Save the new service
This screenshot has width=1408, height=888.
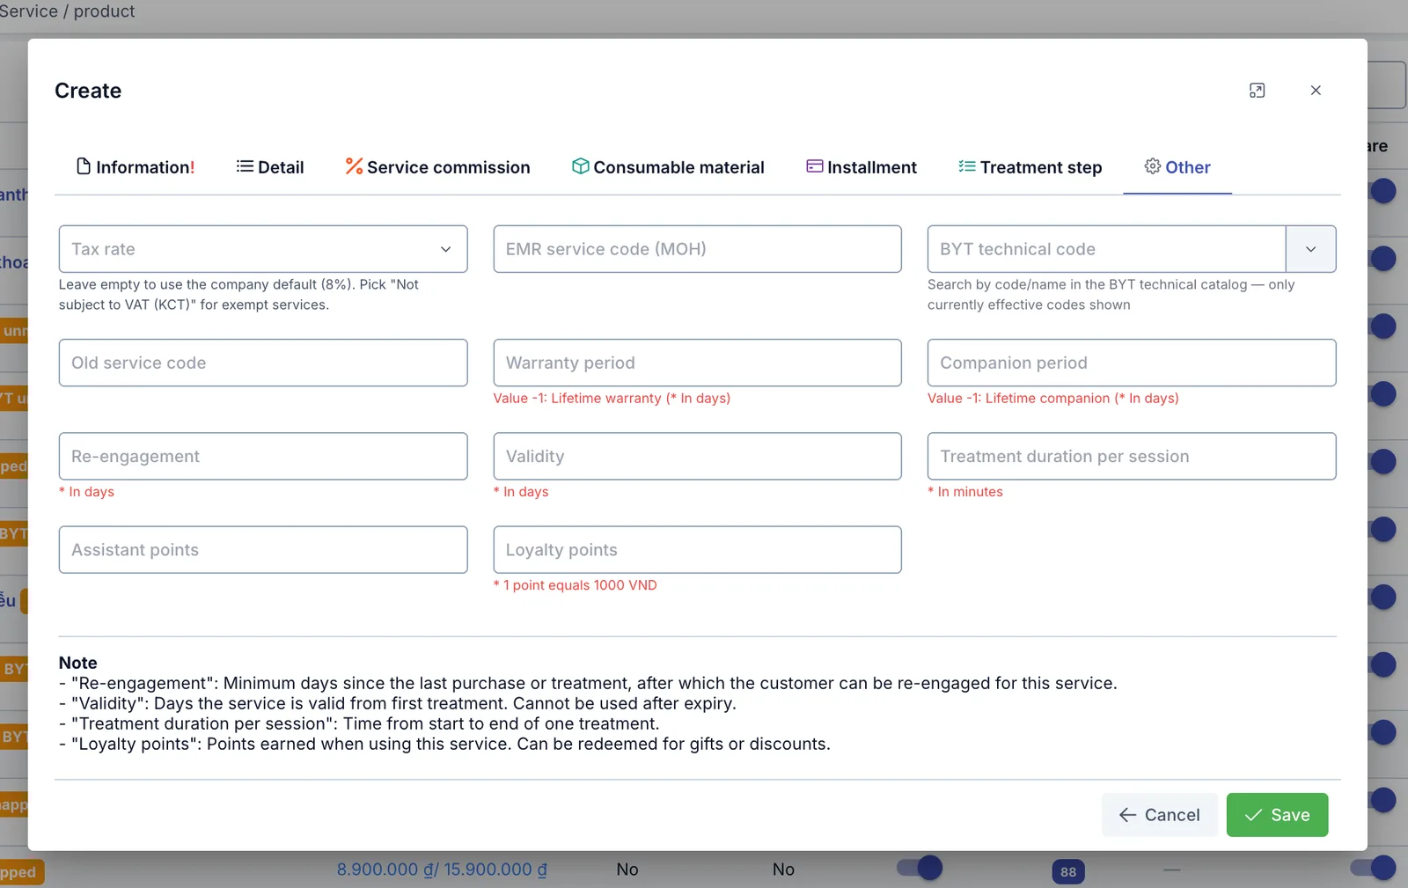point(1277,815)
